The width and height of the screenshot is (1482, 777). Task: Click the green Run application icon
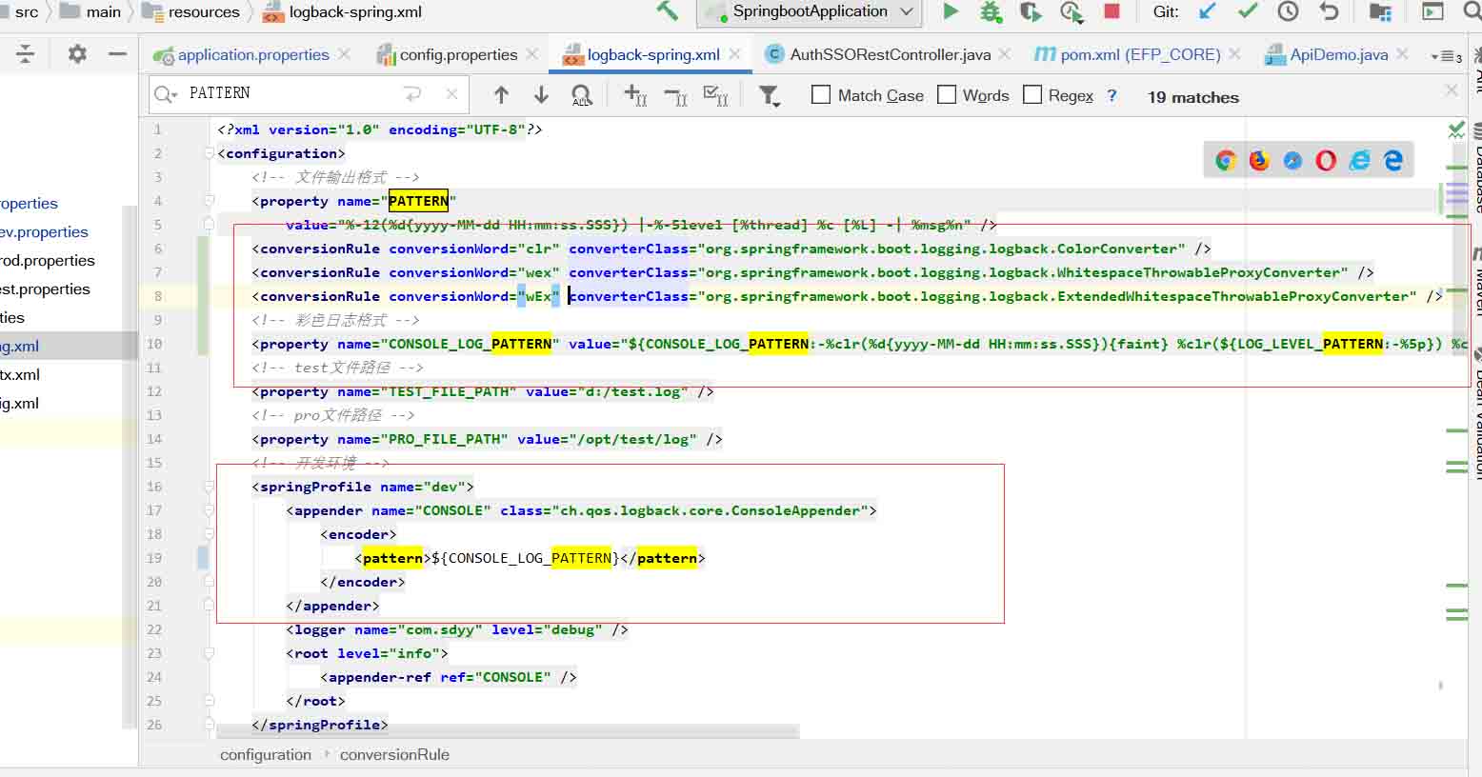[x=950, y=11]
